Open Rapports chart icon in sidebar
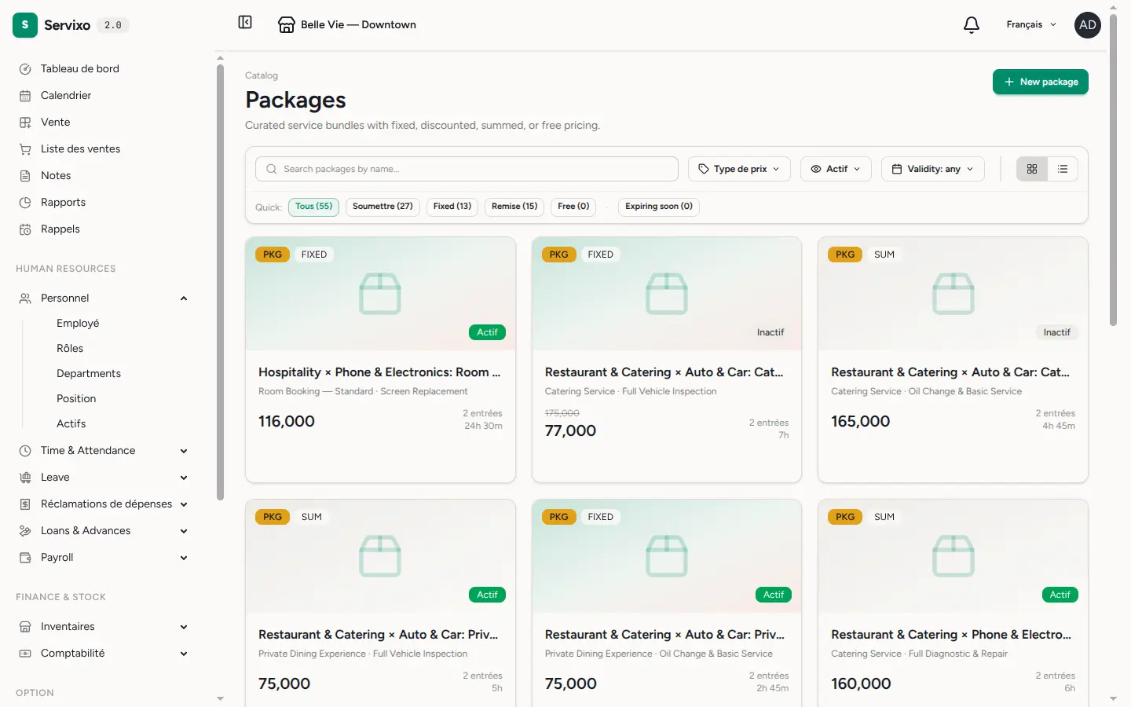 click(x=25, y=203)
